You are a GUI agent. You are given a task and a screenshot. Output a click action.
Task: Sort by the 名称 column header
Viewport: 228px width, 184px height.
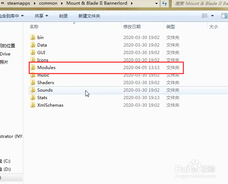pos(34,27)
